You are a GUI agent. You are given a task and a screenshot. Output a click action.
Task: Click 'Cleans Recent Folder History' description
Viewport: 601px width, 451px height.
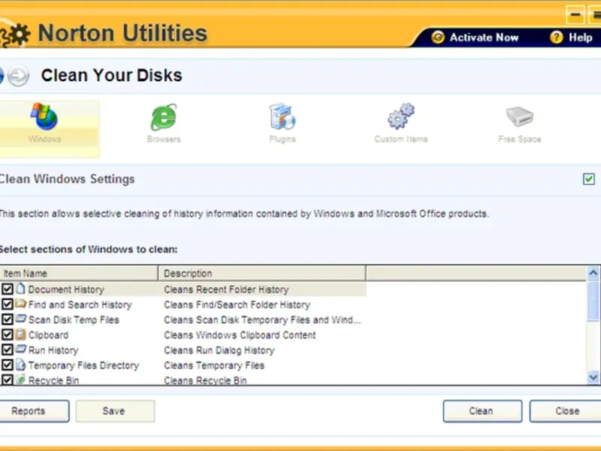(x=226, y=289)
